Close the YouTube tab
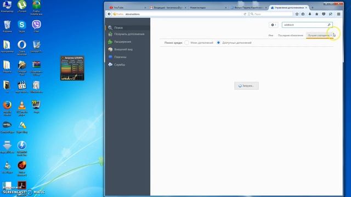Image resolution: width=351 pixels, height=197 pixels. coord(145,8)
